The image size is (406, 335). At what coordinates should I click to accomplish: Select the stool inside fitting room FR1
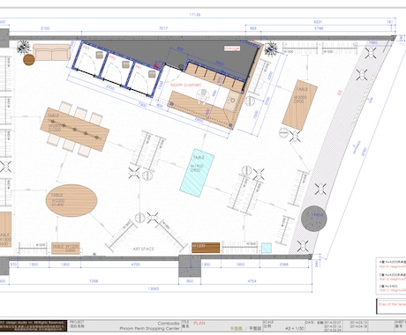(152, 74)
